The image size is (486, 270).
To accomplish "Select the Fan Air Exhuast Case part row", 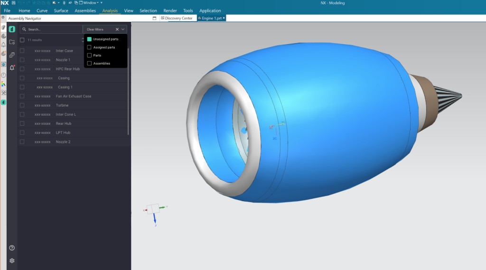I will pyautogui.click(x=73, y=96).
